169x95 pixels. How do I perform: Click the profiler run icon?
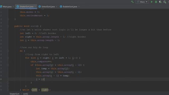click(165, 2)
